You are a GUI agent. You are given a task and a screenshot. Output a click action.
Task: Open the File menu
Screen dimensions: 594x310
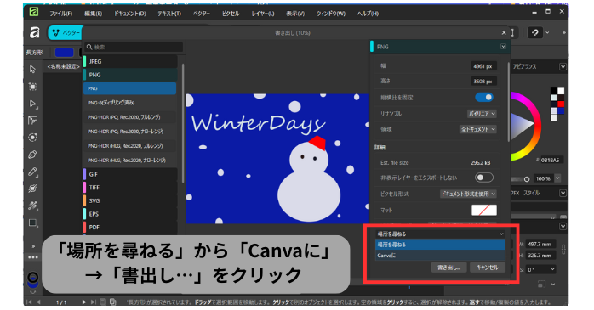(x=60, y=14)
